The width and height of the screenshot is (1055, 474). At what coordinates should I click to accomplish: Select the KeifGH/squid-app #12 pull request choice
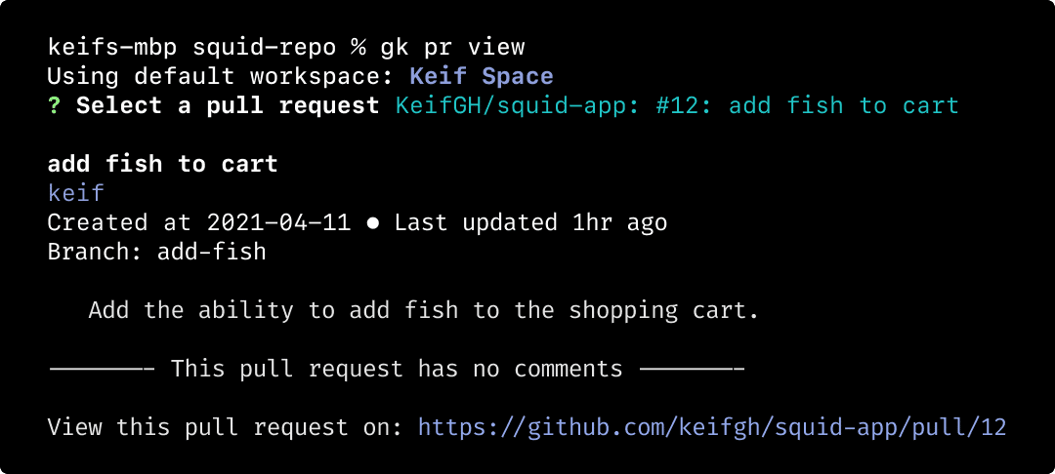click(677, 106)
